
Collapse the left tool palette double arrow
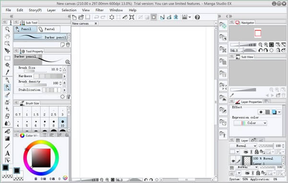tap(12, 16)
